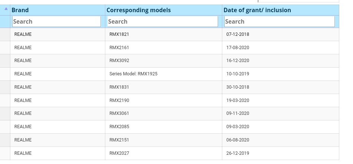353x164 pixels.
Task: Click the ascending sort arrow icon
Action: 6,9
